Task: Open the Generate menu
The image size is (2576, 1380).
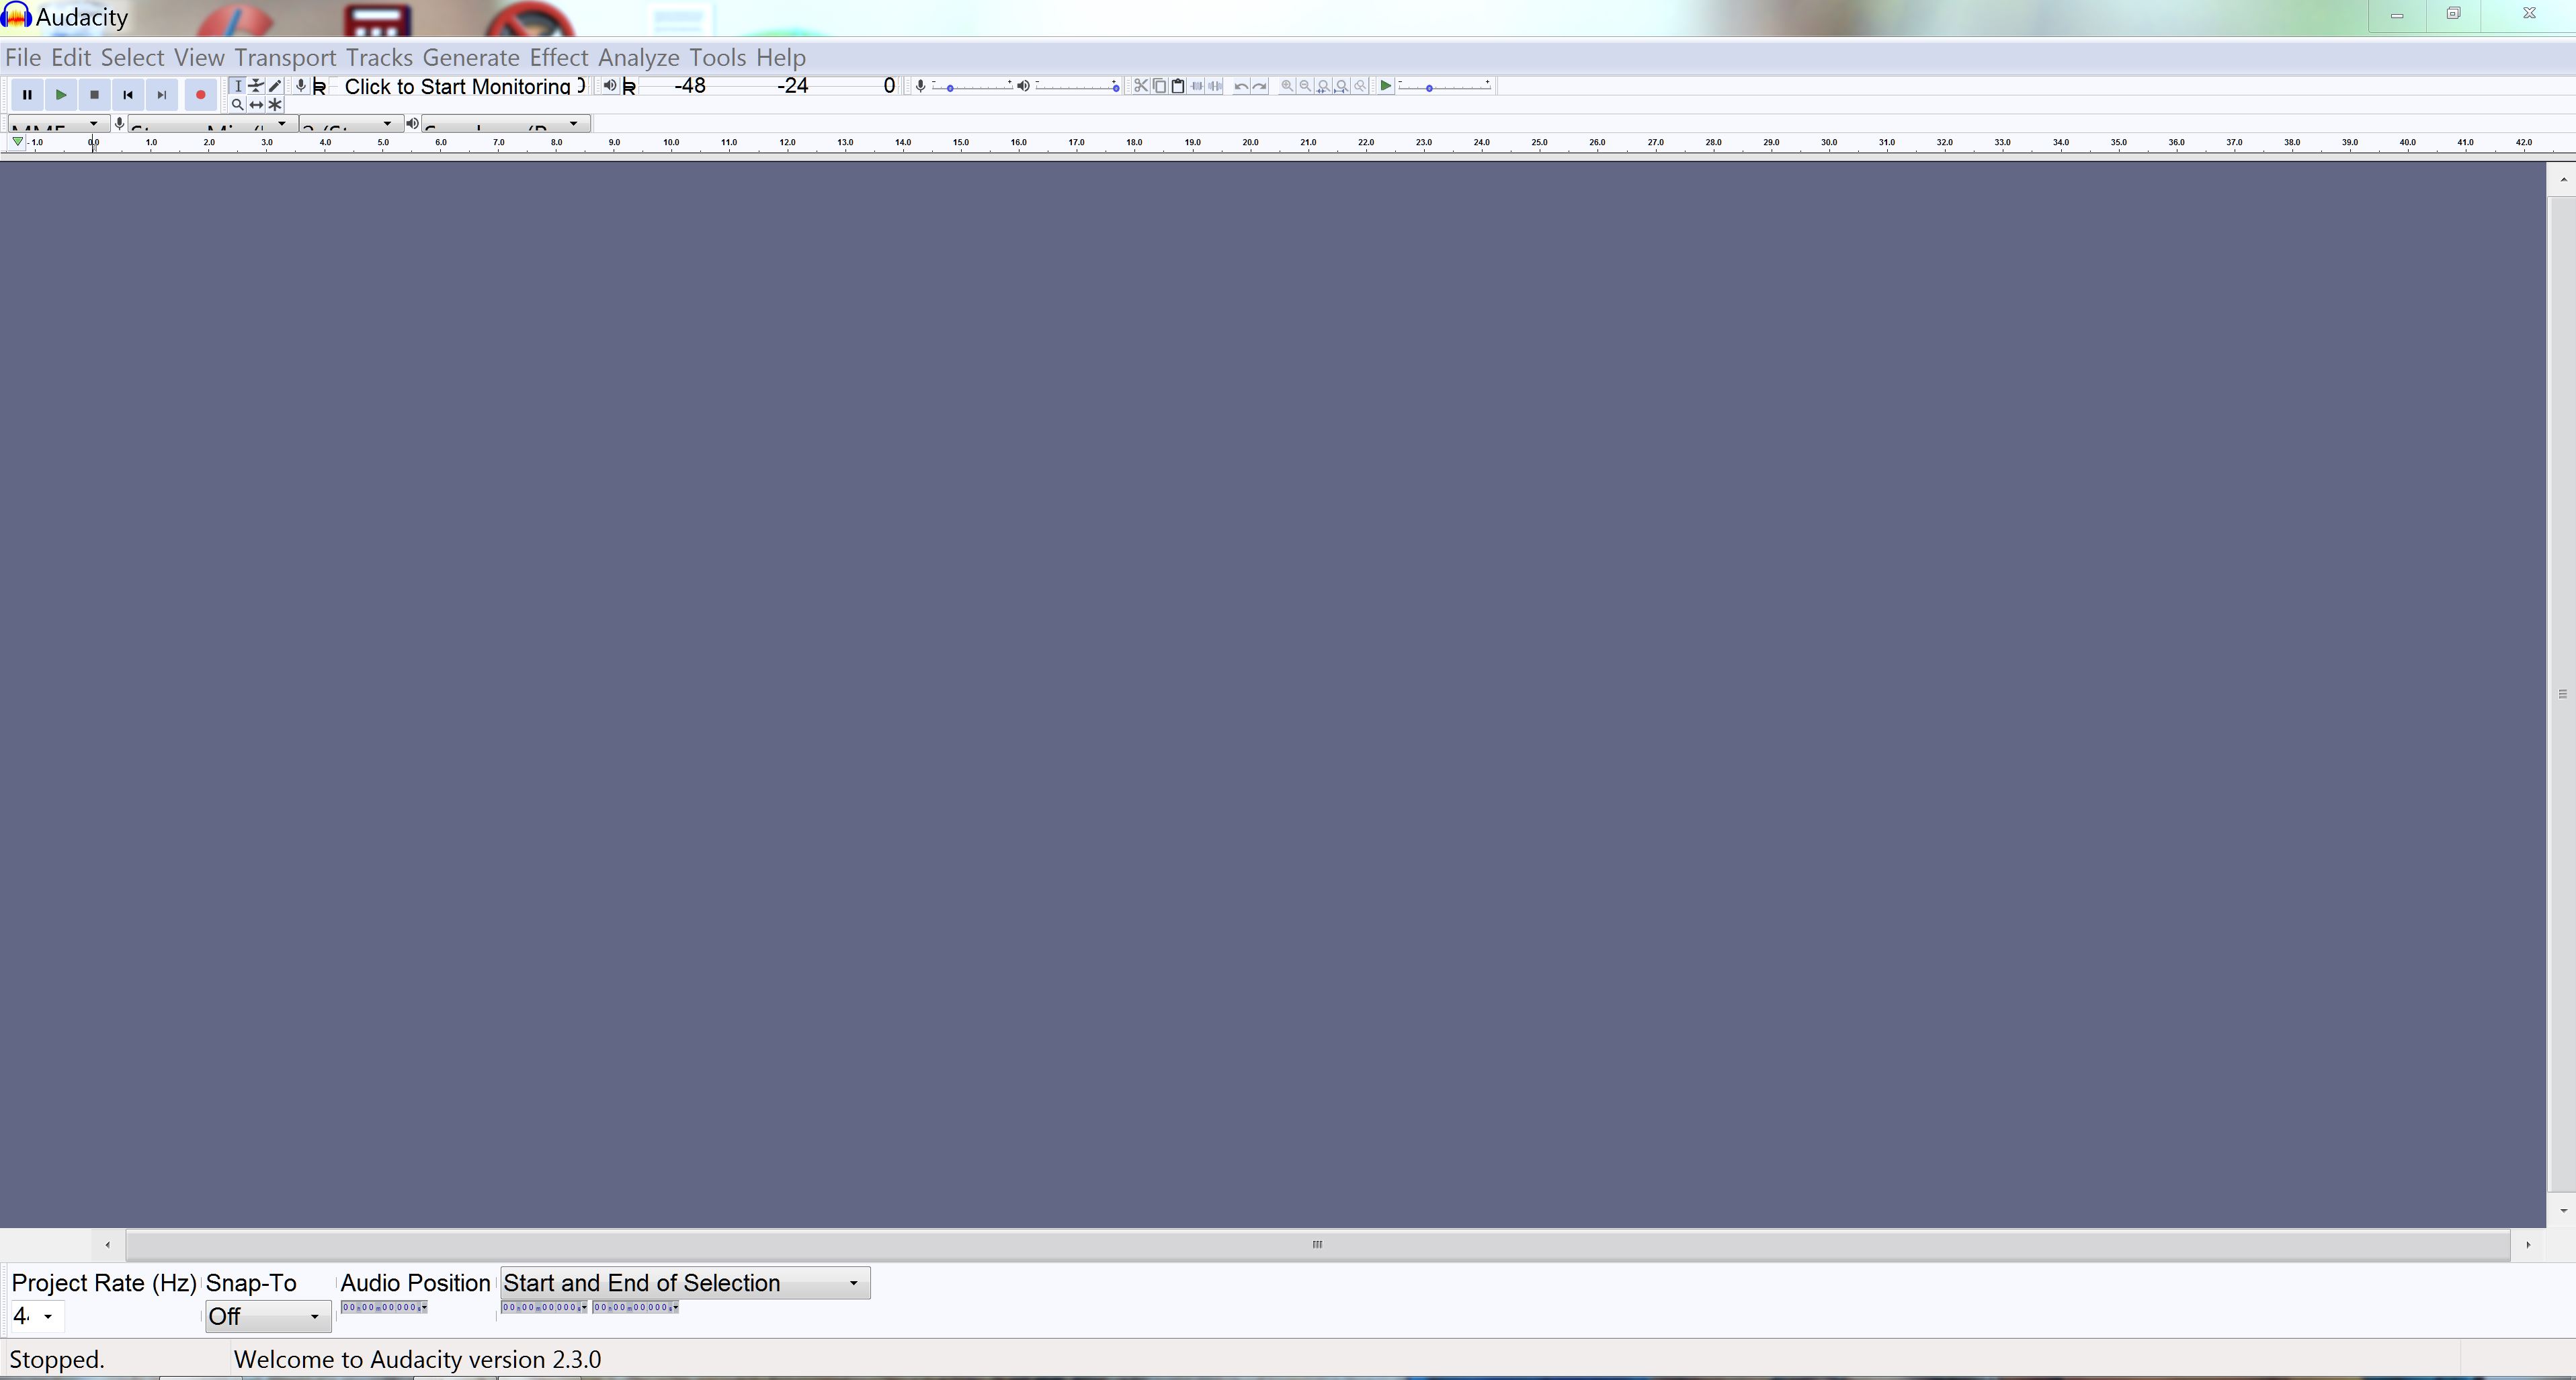Action: click(x=470, y=58)
